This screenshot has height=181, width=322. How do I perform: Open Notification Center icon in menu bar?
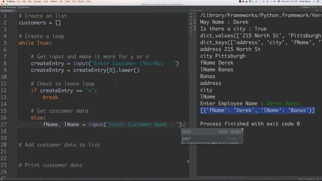coord(318,2)
